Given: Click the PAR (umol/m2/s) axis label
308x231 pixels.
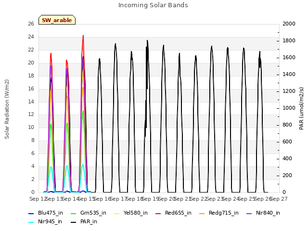Looking at the screenshot, I should (301, 108).
